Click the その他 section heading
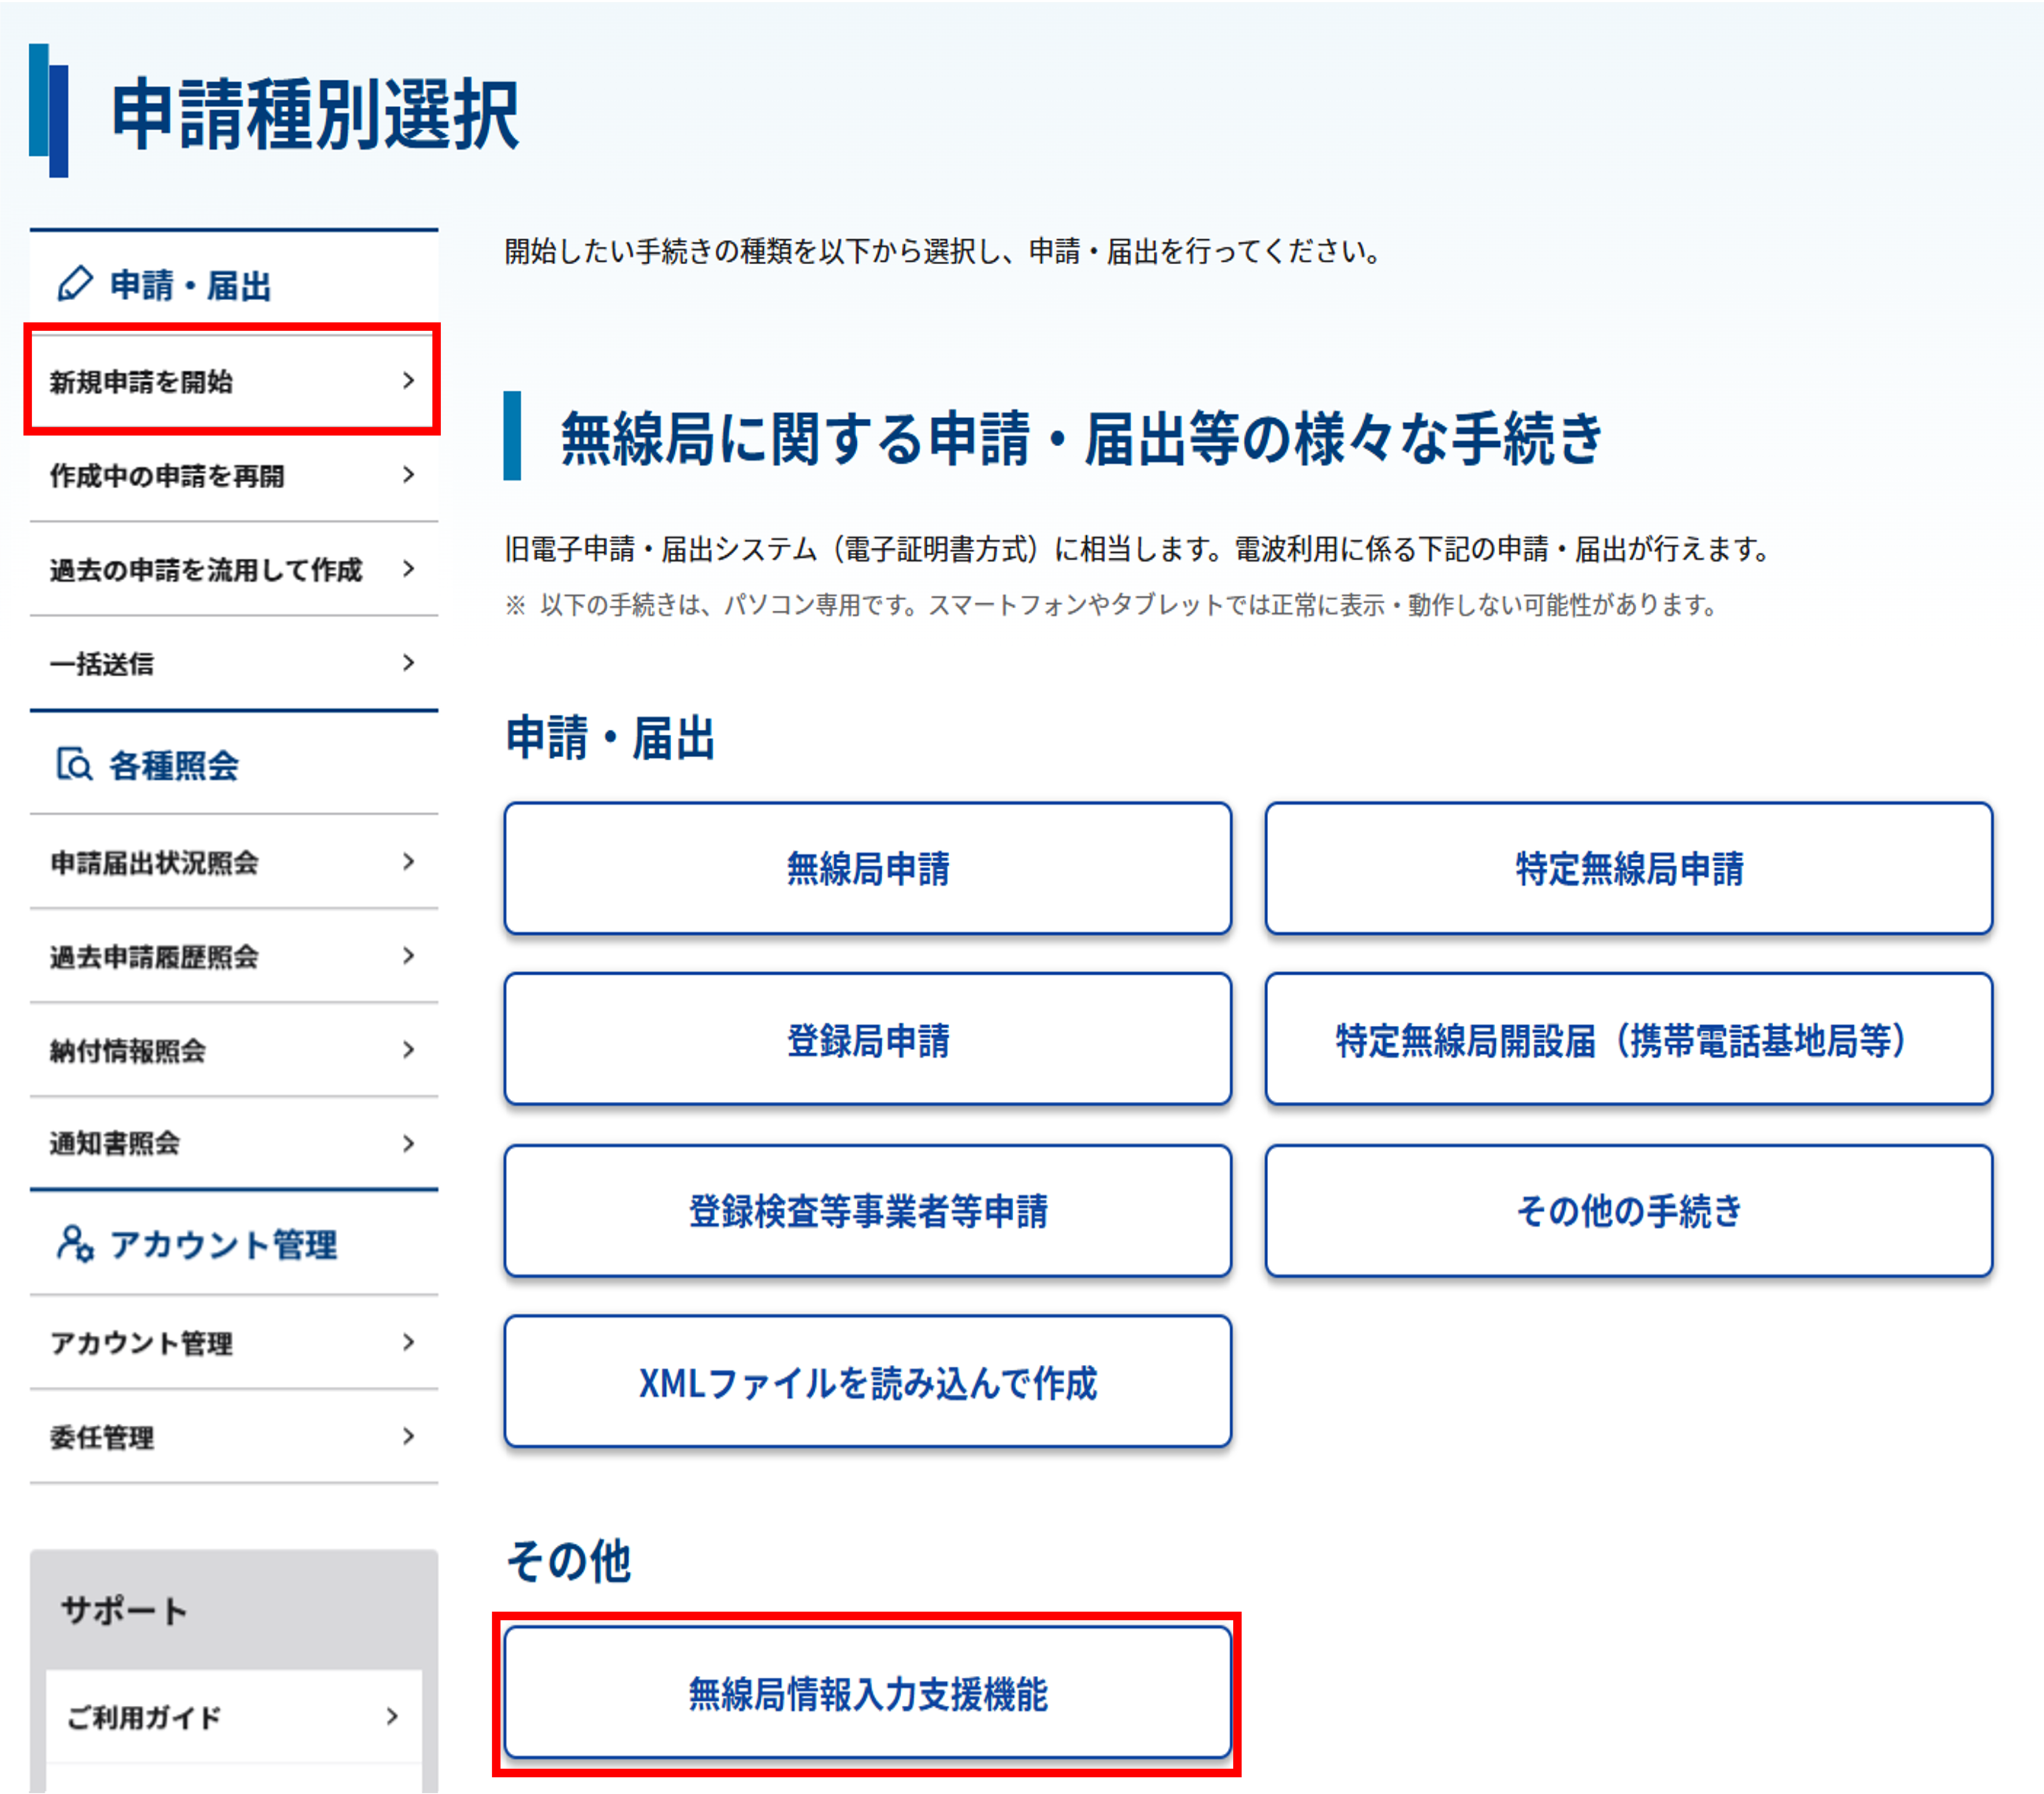This screenshot has width=2044, height=1794. [x=568, y=1561]
